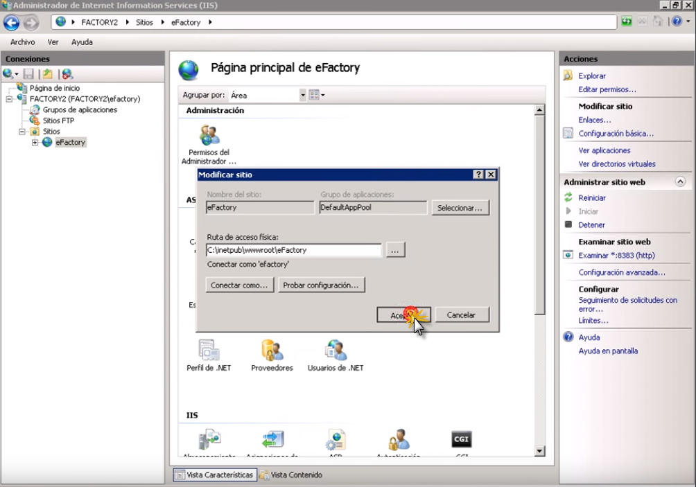The width and height of the screenshot is (696, 487).
Task: Open the Proveedores feature icon
Action: coord(272,351)
